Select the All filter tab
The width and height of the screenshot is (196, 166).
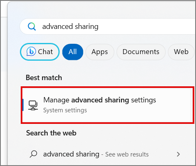73,52
